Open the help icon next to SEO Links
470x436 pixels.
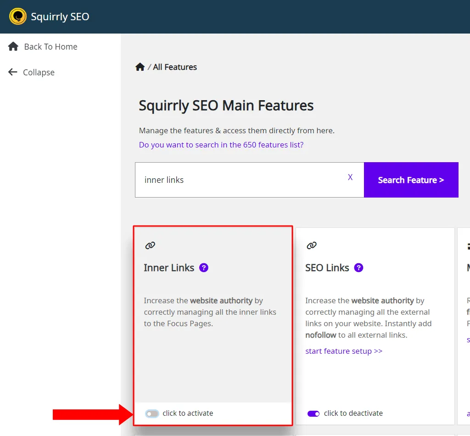click(x=358, y=268)
